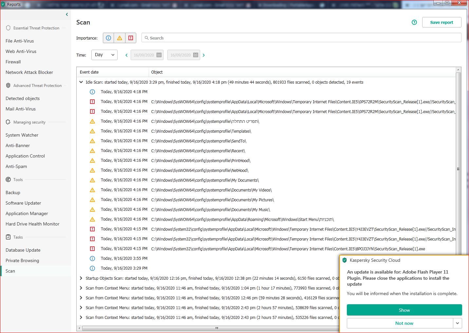Save the scan report
469x333 pixels.
[441, 22]
